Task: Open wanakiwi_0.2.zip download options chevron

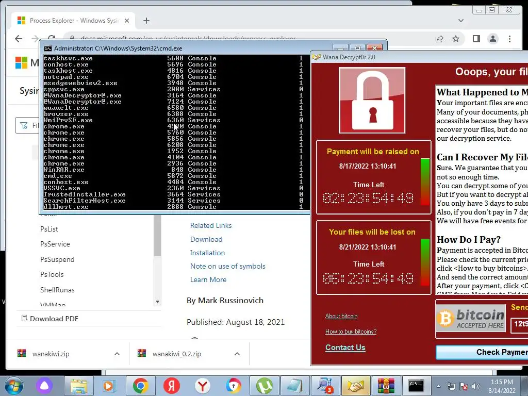Action: [237, 354]
